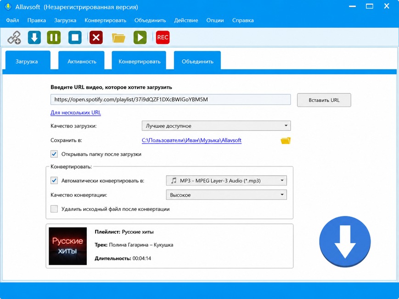
Task: Expand the MP3 format conversion dropdown
Action: click(x=226, y=181)
